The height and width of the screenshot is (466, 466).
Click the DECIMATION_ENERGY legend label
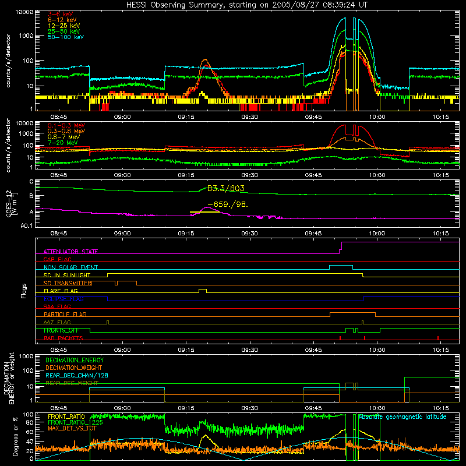(x=75, y=360)
